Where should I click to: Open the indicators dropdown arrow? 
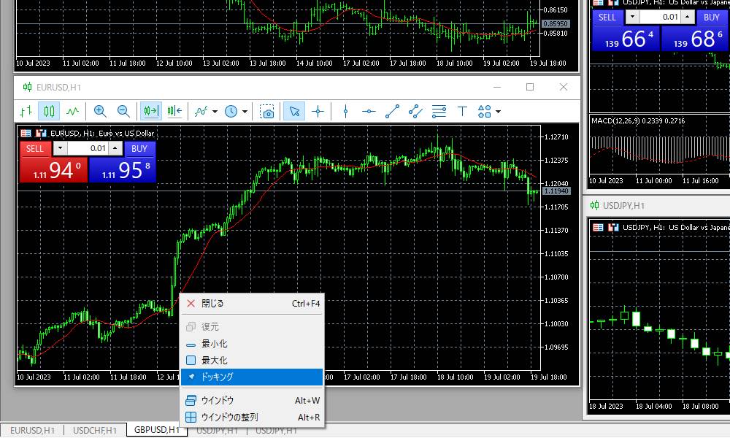click(214, 111)
